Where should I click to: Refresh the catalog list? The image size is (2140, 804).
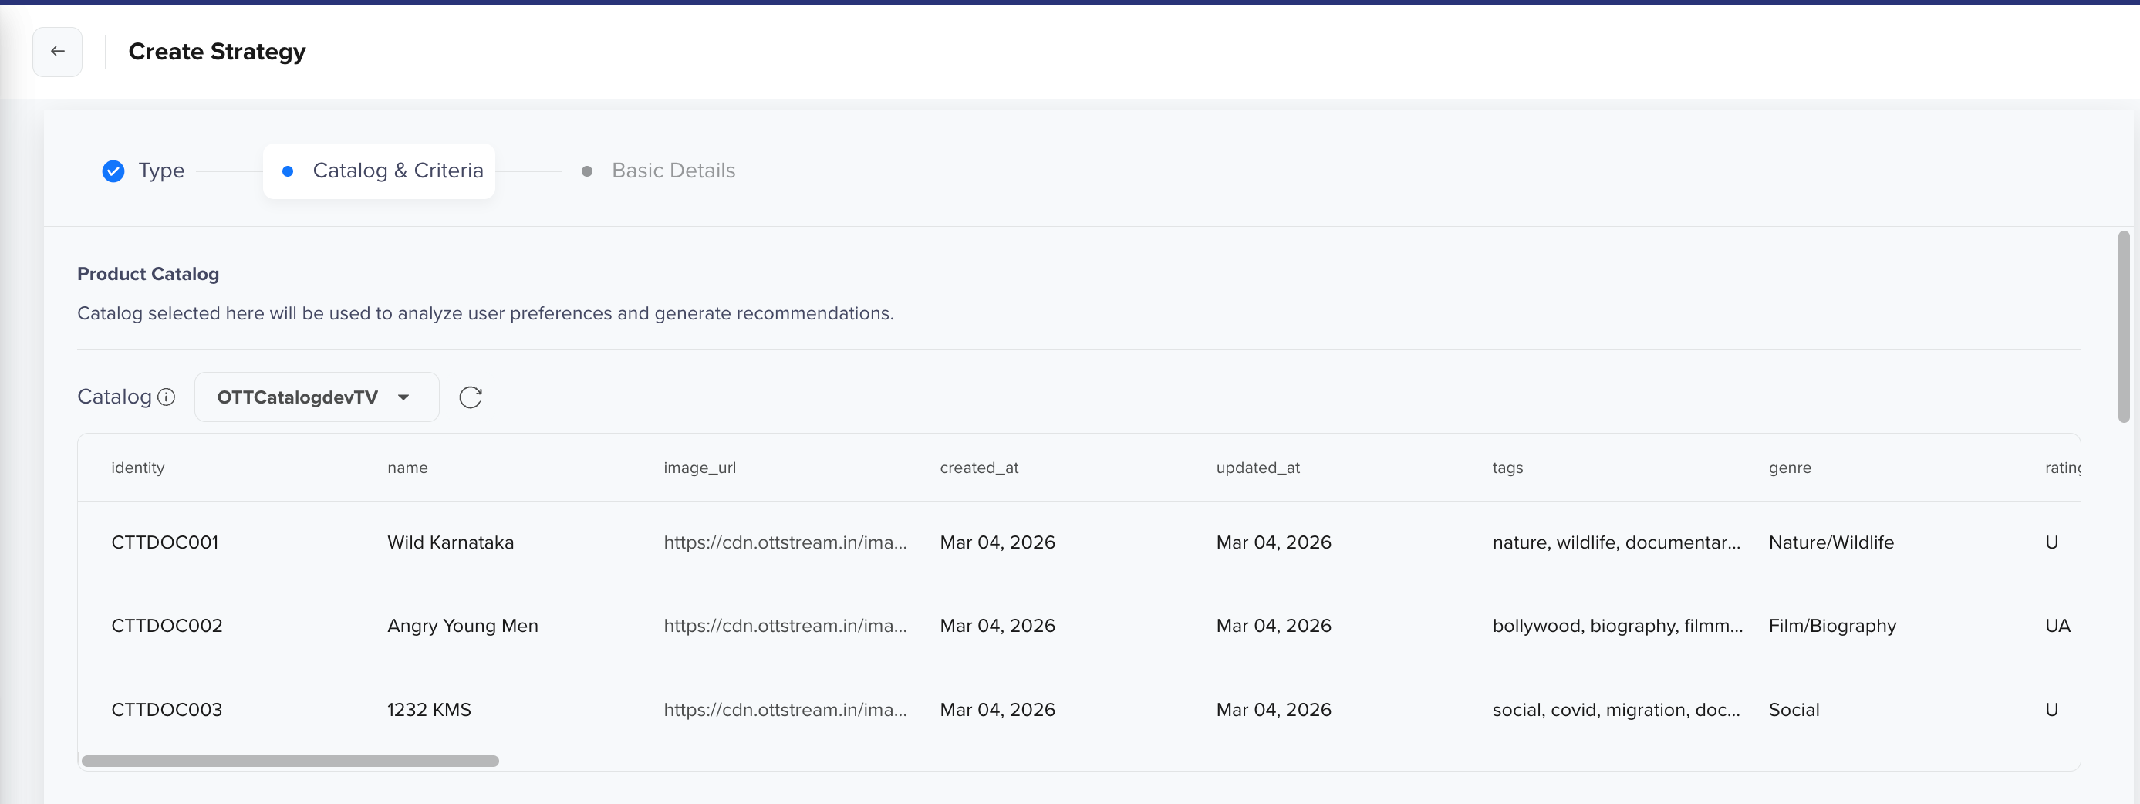click(x=471, y=397)
